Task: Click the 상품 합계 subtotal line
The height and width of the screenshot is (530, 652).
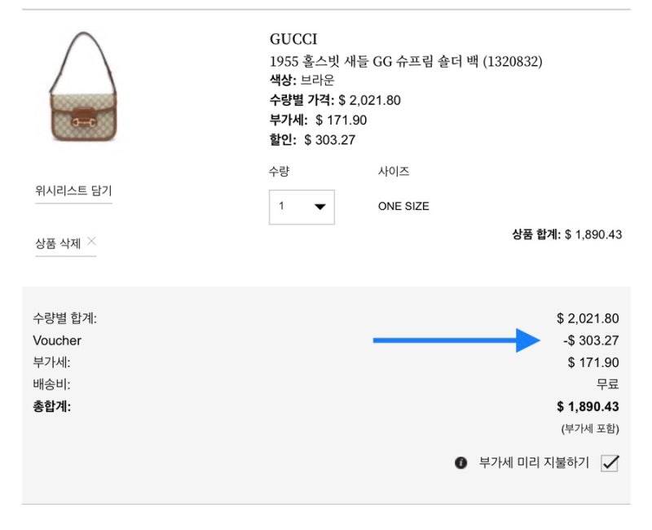Action: tap(566, 234)
